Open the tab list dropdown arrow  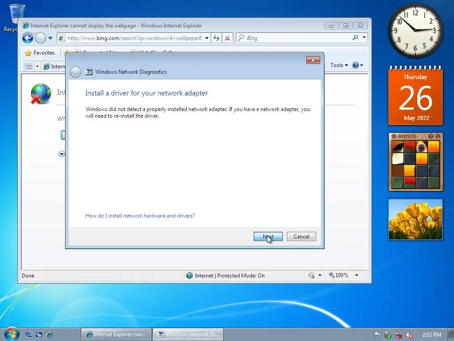click(37, 67)
